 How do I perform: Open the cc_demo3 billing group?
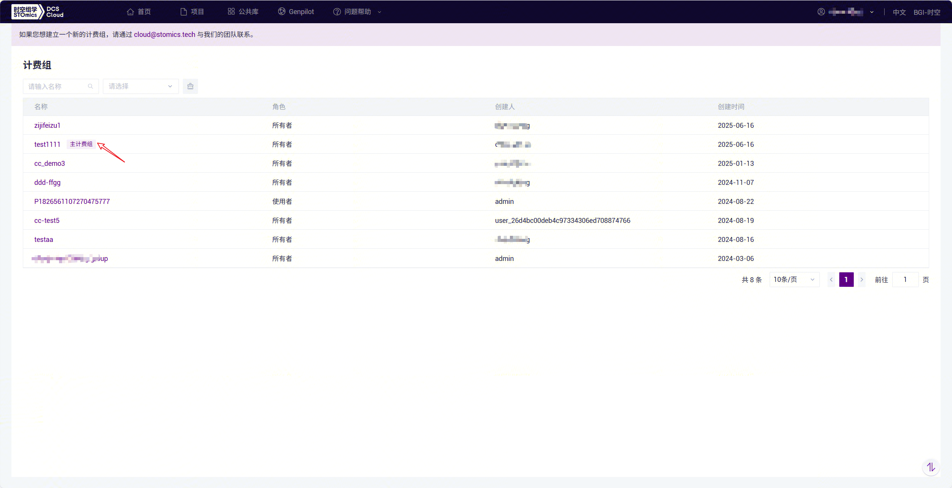click(x=50, y=164)
